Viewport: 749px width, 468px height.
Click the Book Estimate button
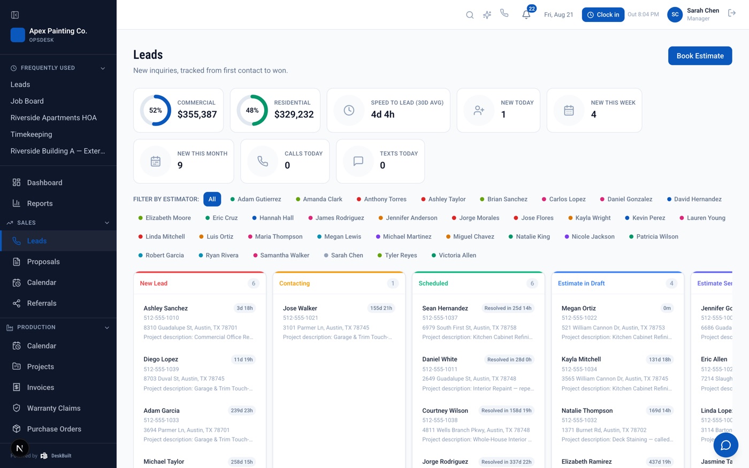[x=700, y=56]
